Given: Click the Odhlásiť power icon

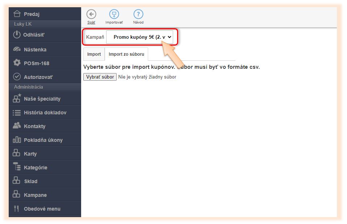Looking at the screenshot, I should pyautogui.click(x=17, y=35).
